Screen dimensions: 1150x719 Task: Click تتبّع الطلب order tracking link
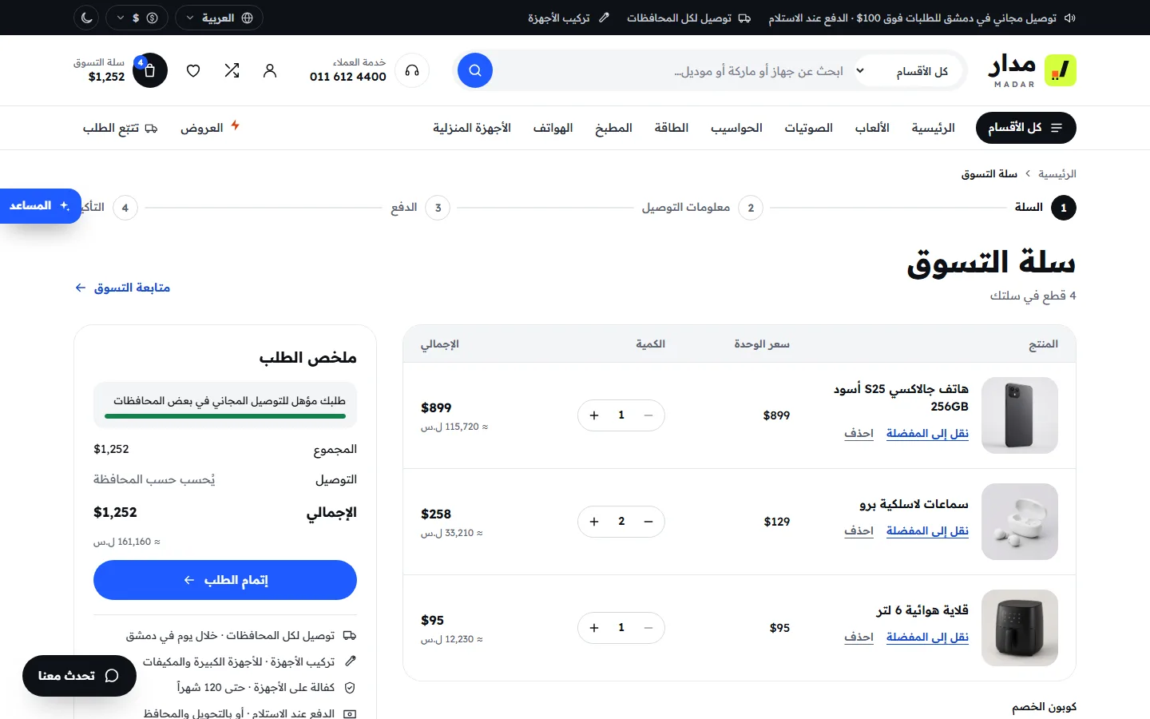120,128
